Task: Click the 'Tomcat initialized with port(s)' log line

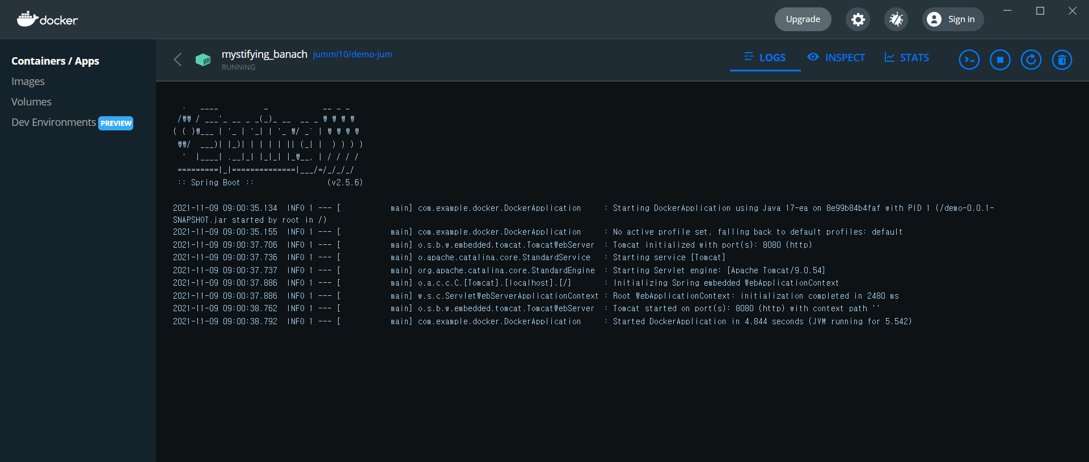Action: (492, 245)
